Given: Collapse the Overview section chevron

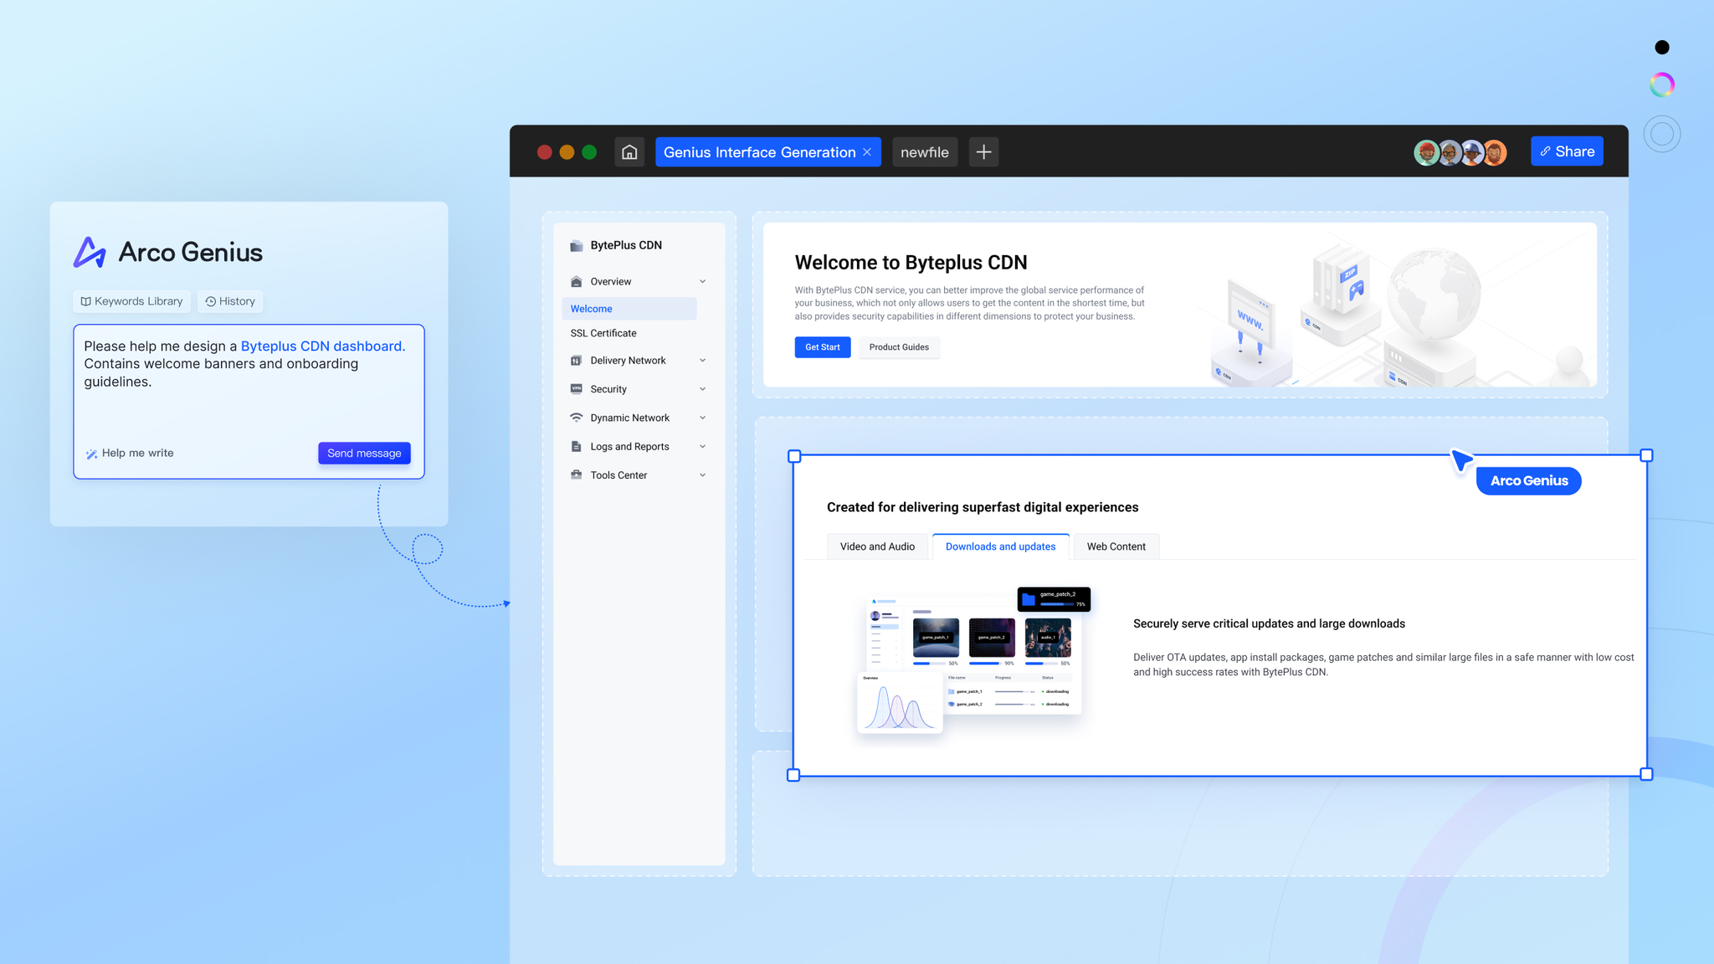Looking at the screenshot, I should (702, 282).
